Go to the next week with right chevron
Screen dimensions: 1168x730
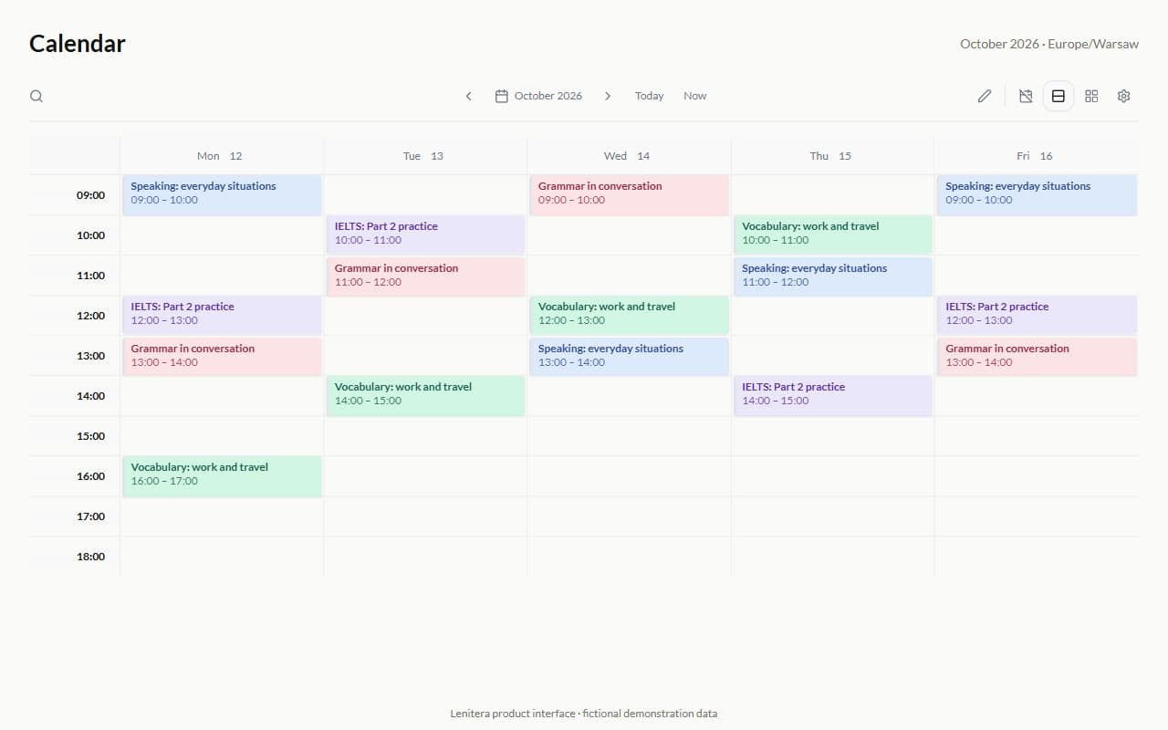point(608,96)
